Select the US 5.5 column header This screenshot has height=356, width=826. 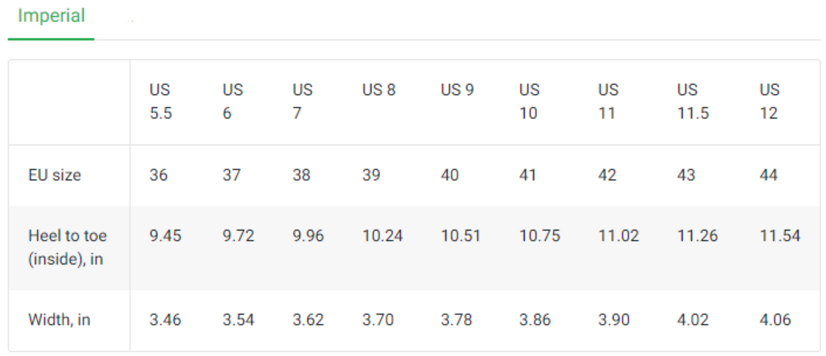pos(161,101)
